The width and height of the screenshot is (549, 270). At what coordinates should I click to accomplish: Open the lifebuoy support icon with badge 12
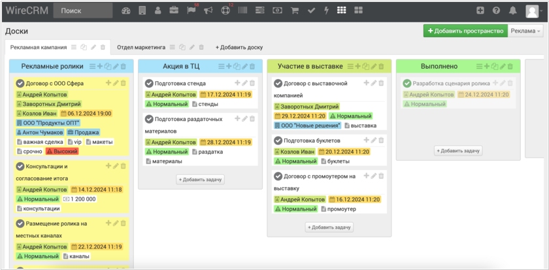[225, 10]
